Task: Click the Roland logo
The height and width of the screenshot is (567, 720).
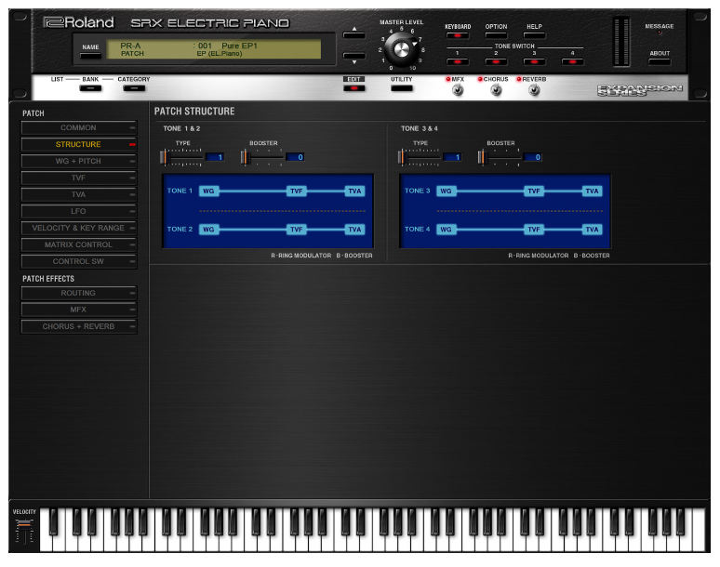Action: pyautogui.click(x=78, y=22)
